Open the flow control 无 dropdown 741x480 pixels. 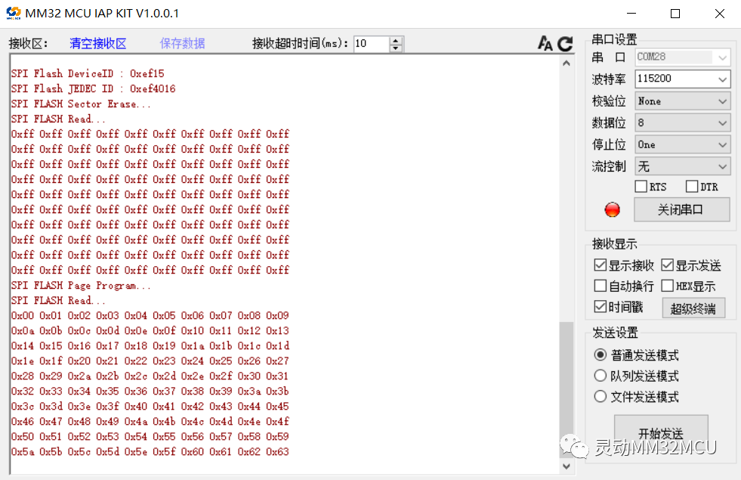click(x=682, y=166)
